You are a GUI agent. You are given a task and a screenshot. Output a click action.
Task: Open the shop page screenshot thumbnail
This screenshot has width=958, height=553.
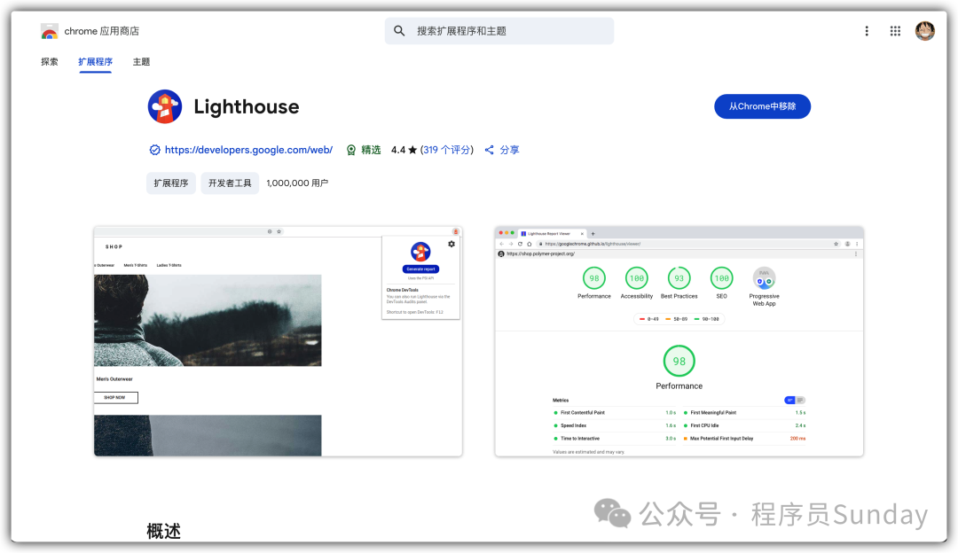[278, 341]
